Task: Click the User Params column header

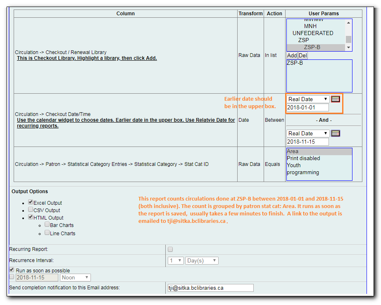Action: coord(324,14)
